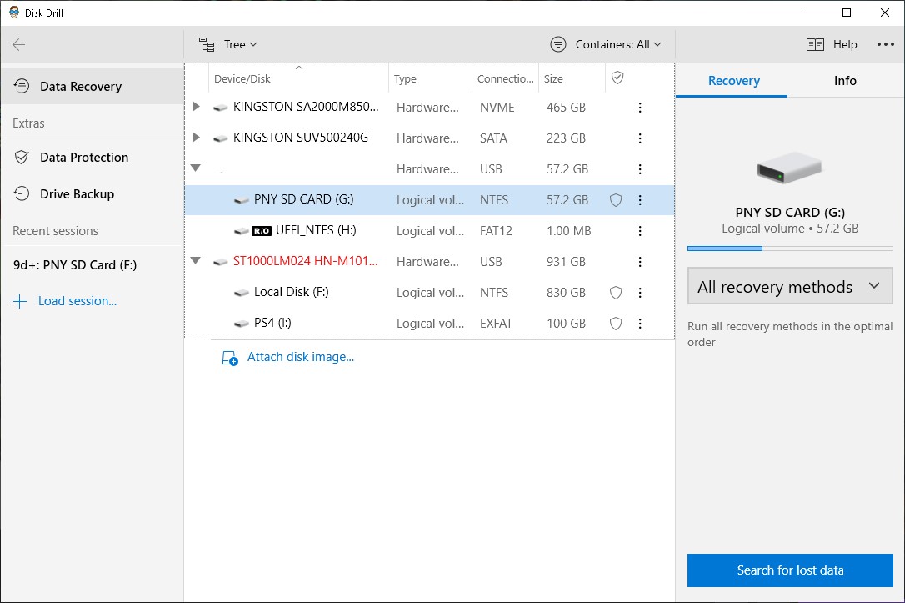Select KINGSTON SUV500240G disk row

point(429,138)
